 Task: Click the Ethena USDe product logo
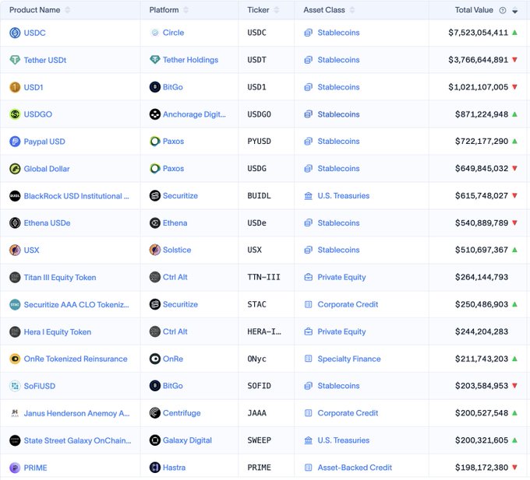click(15, 223)
